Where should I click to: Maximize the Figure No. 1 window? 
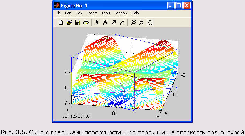(179, 6)
